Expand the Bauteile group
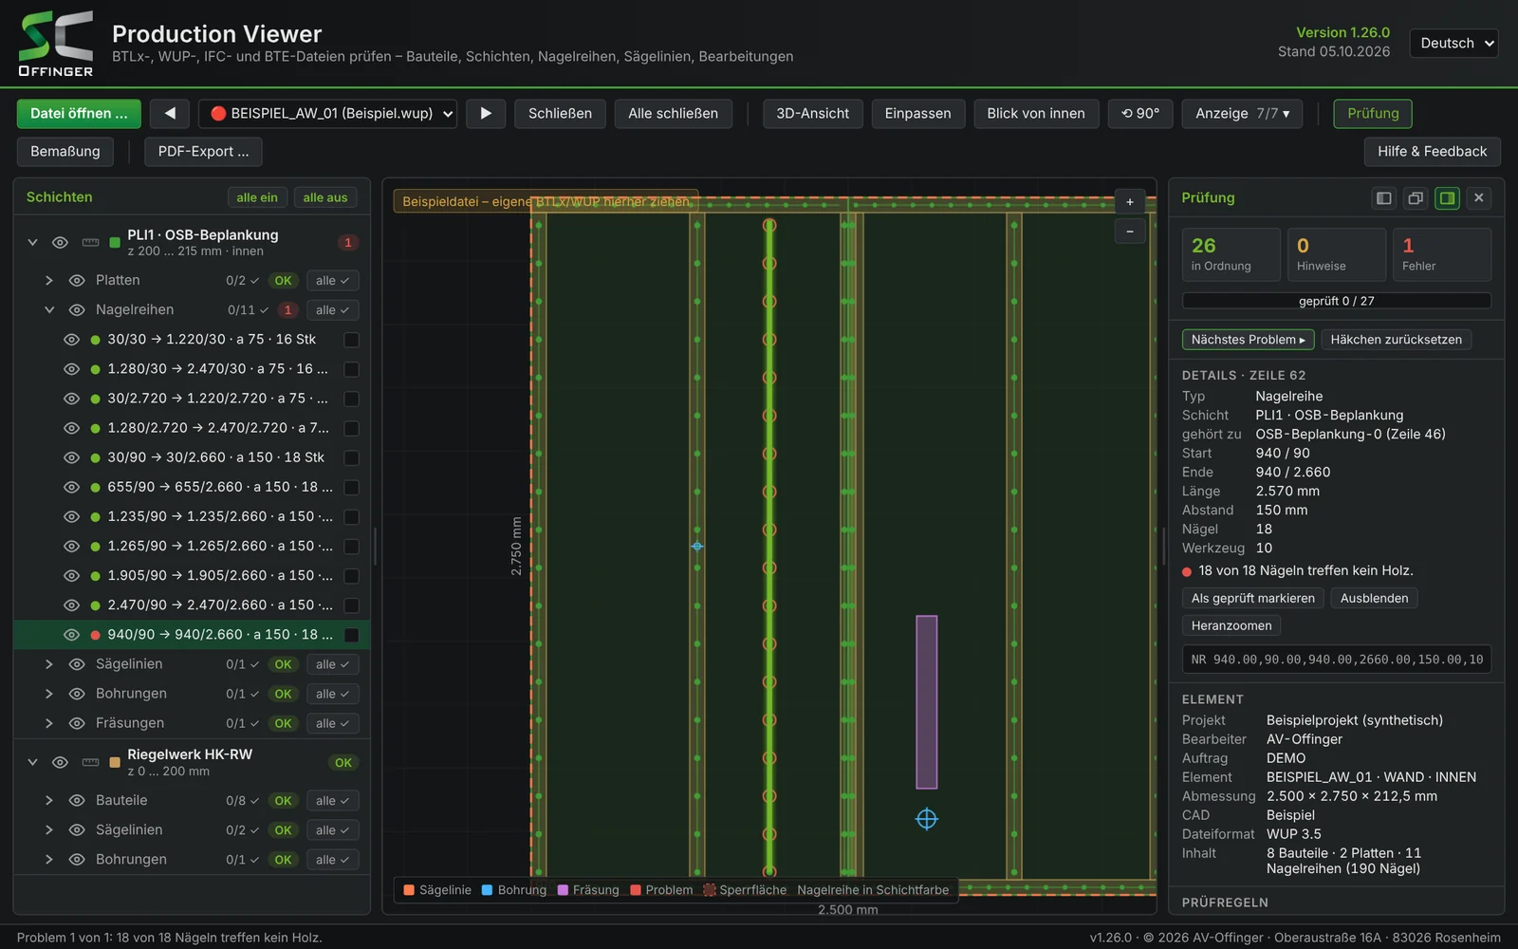Viewport: 1518px width, 949px height. point(49,801)
